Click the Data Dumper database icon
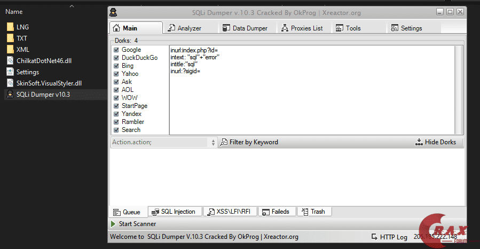The height and width of the screenshot is (249, 480). [226, 28]
